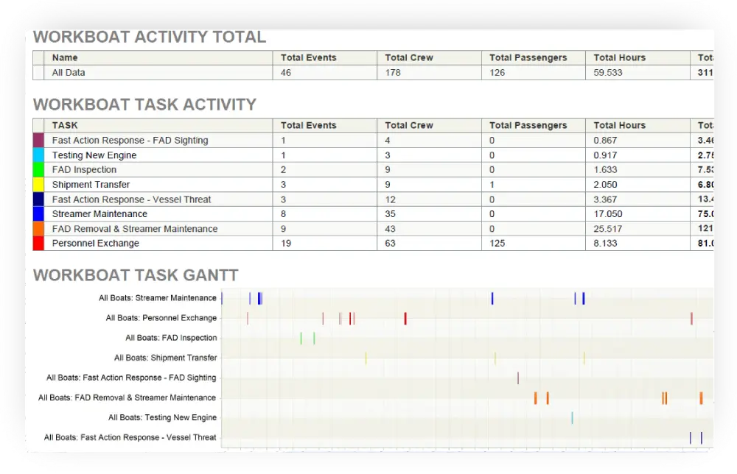This screenshot has height=474, width=737.
Task: Click the 125 passengers value for Personnel Exchange
Action: coord(497,243)
